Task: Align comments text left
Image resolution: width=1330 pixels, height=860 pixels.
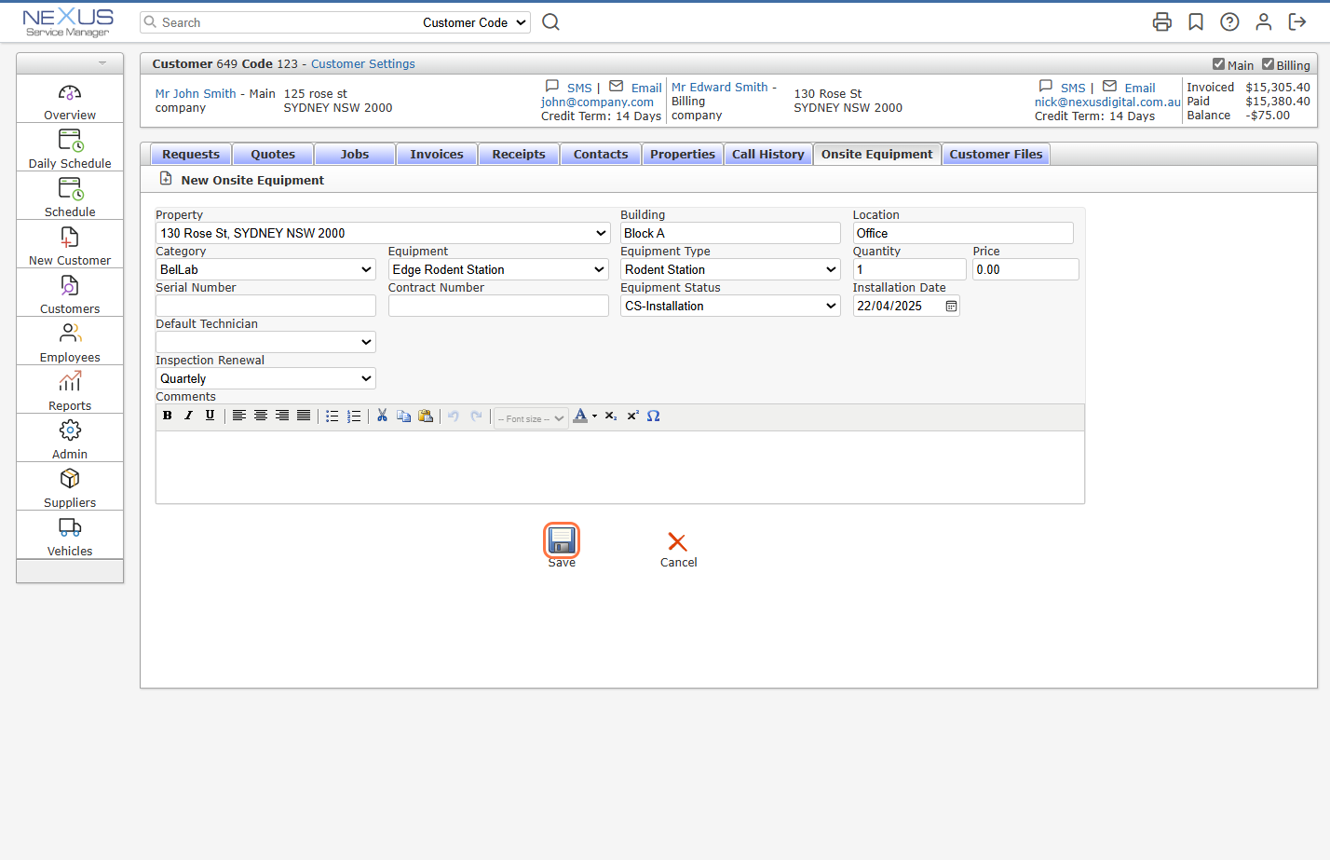Action: [x=239, y=416]
